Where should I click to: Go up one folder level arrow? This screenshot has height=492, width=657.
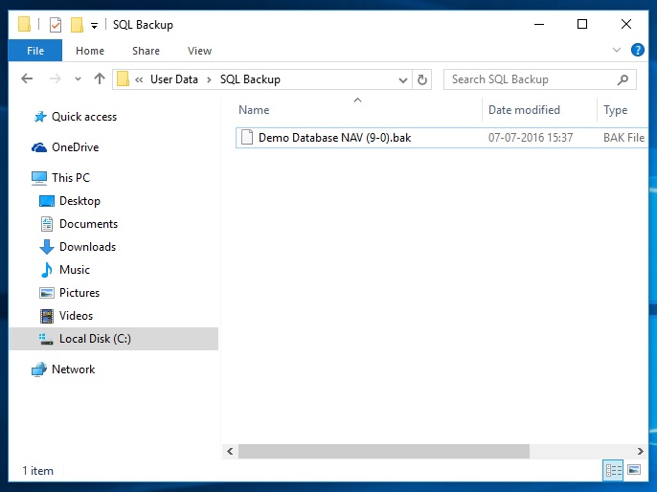pos(100,79)
